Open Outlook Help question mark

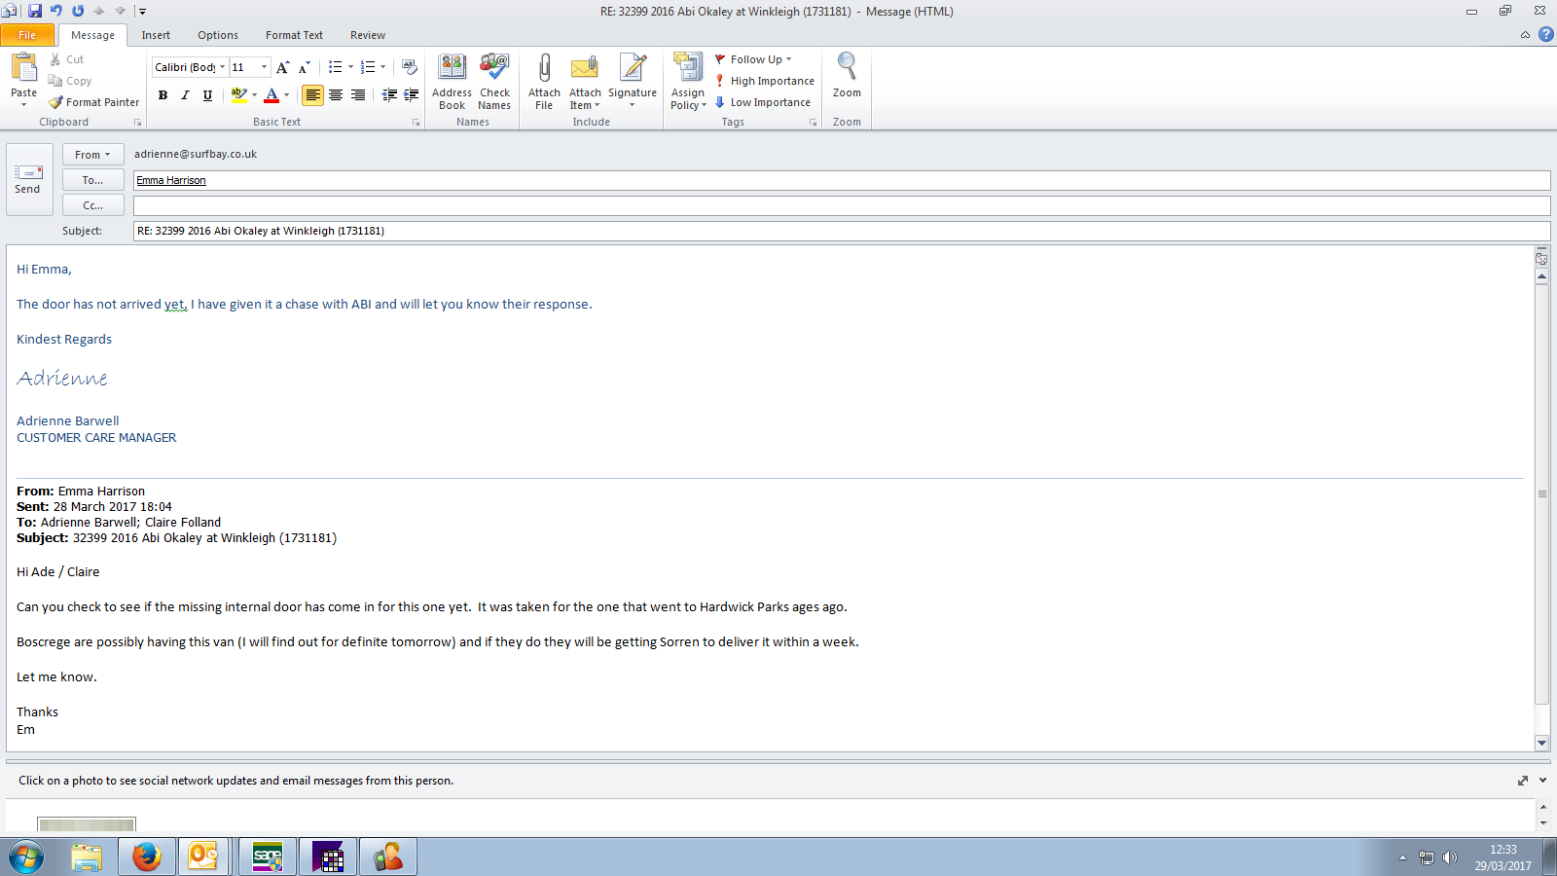tap(1545, 34)
